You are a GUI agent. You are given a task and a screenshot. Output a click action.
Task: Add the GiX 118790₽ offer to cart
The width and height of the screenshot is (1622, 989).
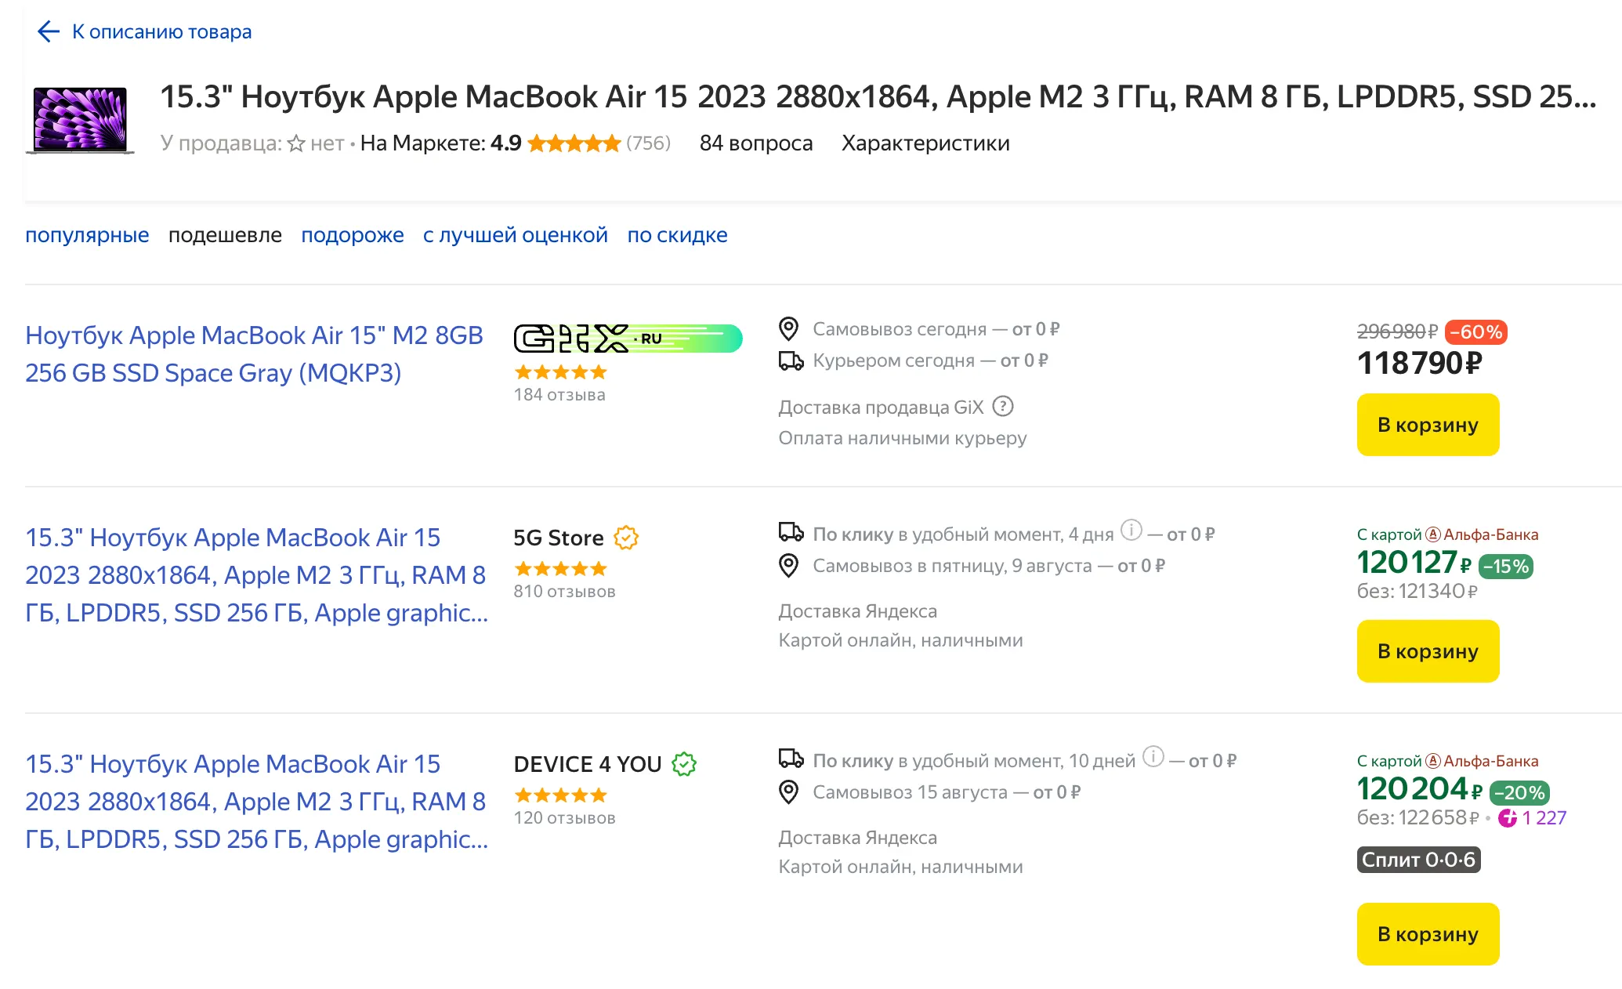click(1427, 425)
